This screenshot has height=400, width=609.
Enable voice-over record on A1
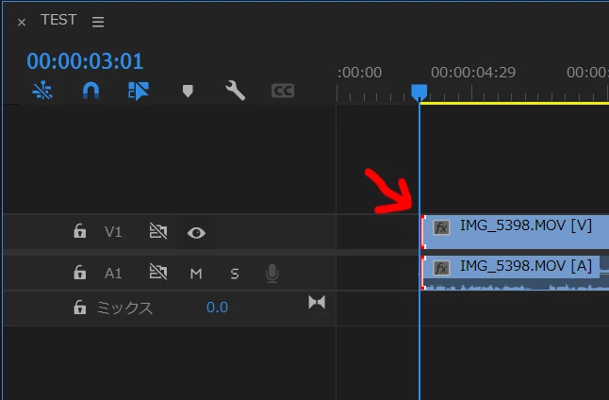click(x=272, y=274)
